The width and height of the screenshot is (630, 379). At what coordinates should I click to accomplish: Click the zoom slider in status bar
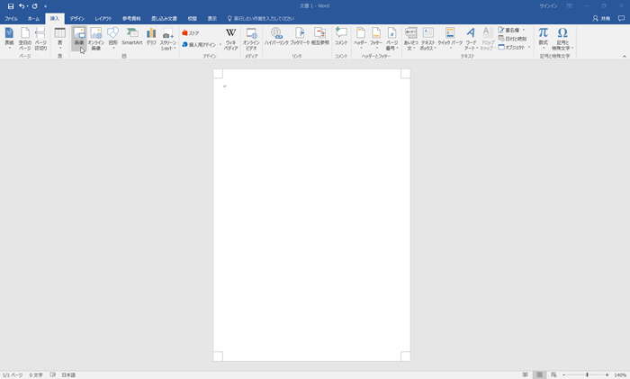587,374
